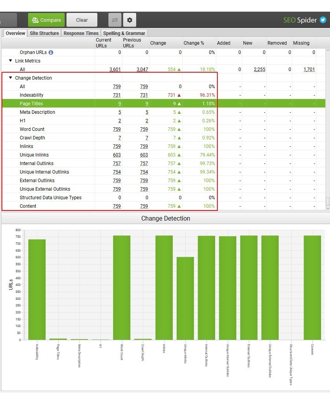Open the settings gear icon
330x393 pixels.
(x=129, y=20)
